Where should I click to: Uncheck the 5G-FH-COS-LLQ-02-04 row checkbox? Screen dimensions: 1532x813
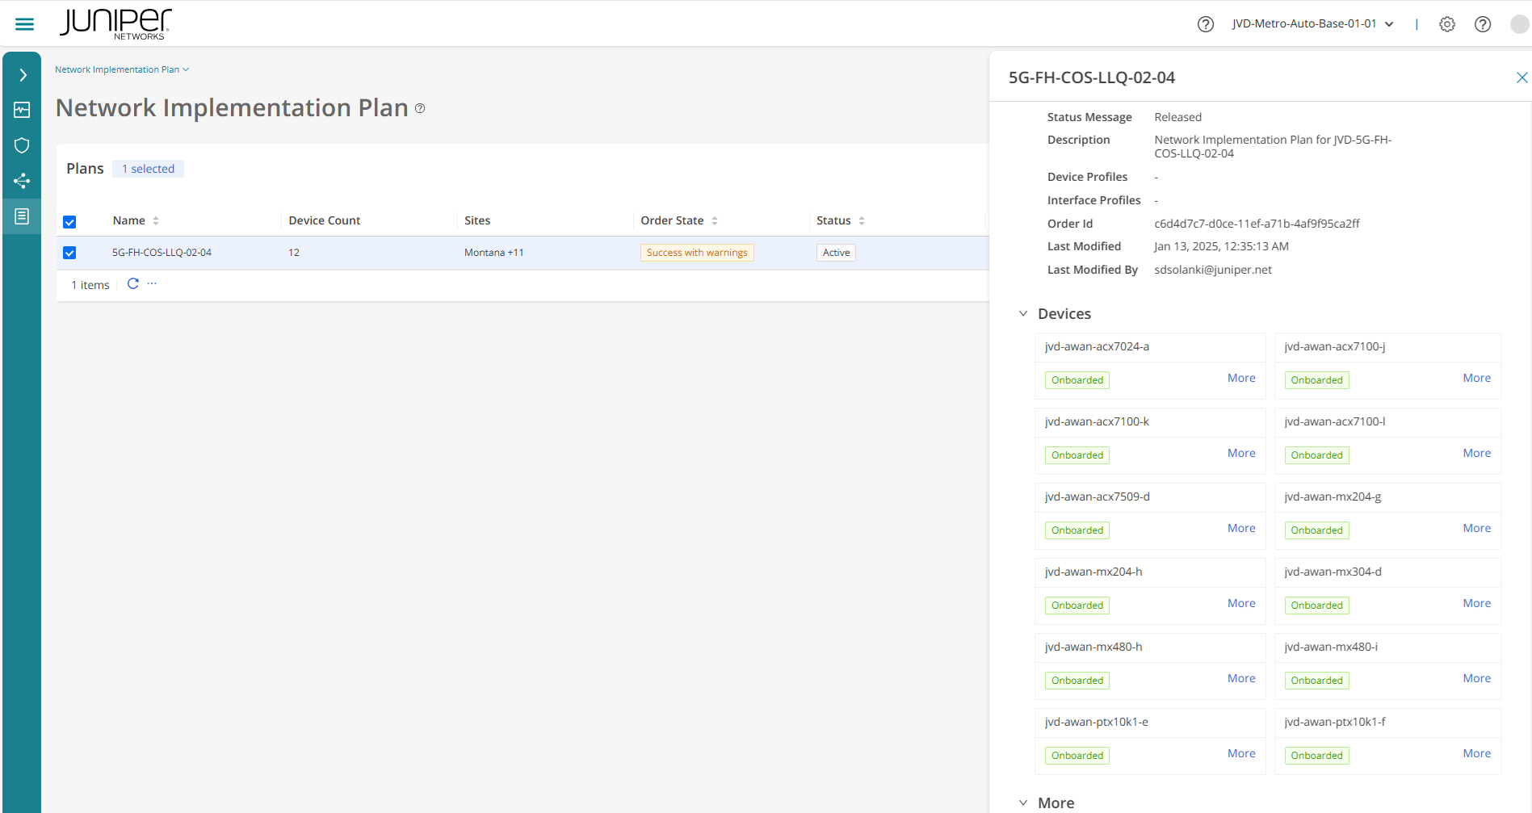(69, 253)
